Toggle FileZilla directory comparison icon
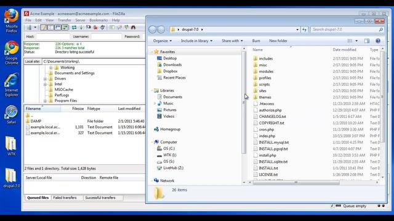Image resolution: width=394 pixels, height=221 pixels. [119, 27]
